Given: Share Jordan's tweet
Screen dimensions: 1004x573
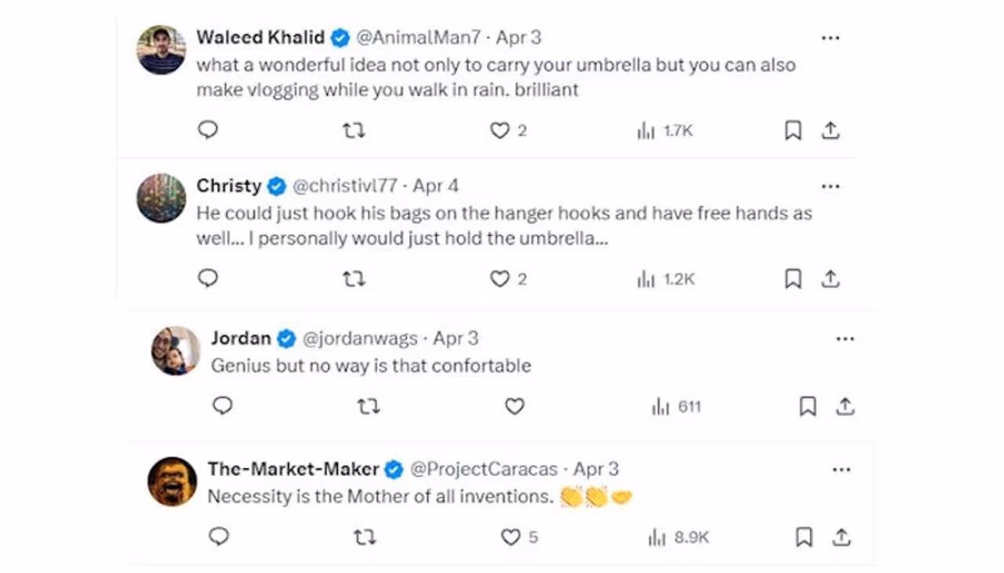Looking at the screenshot, I should (845, 406).
